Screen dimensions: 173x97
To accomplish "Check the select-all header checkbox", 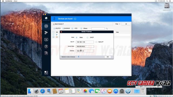I will pos(54,32).
